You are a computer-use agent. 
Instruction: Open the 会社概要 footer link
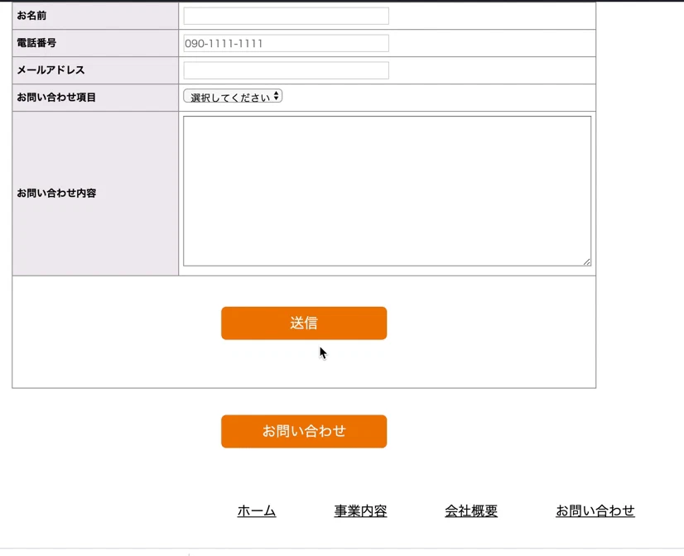click(x=470, y=510)
